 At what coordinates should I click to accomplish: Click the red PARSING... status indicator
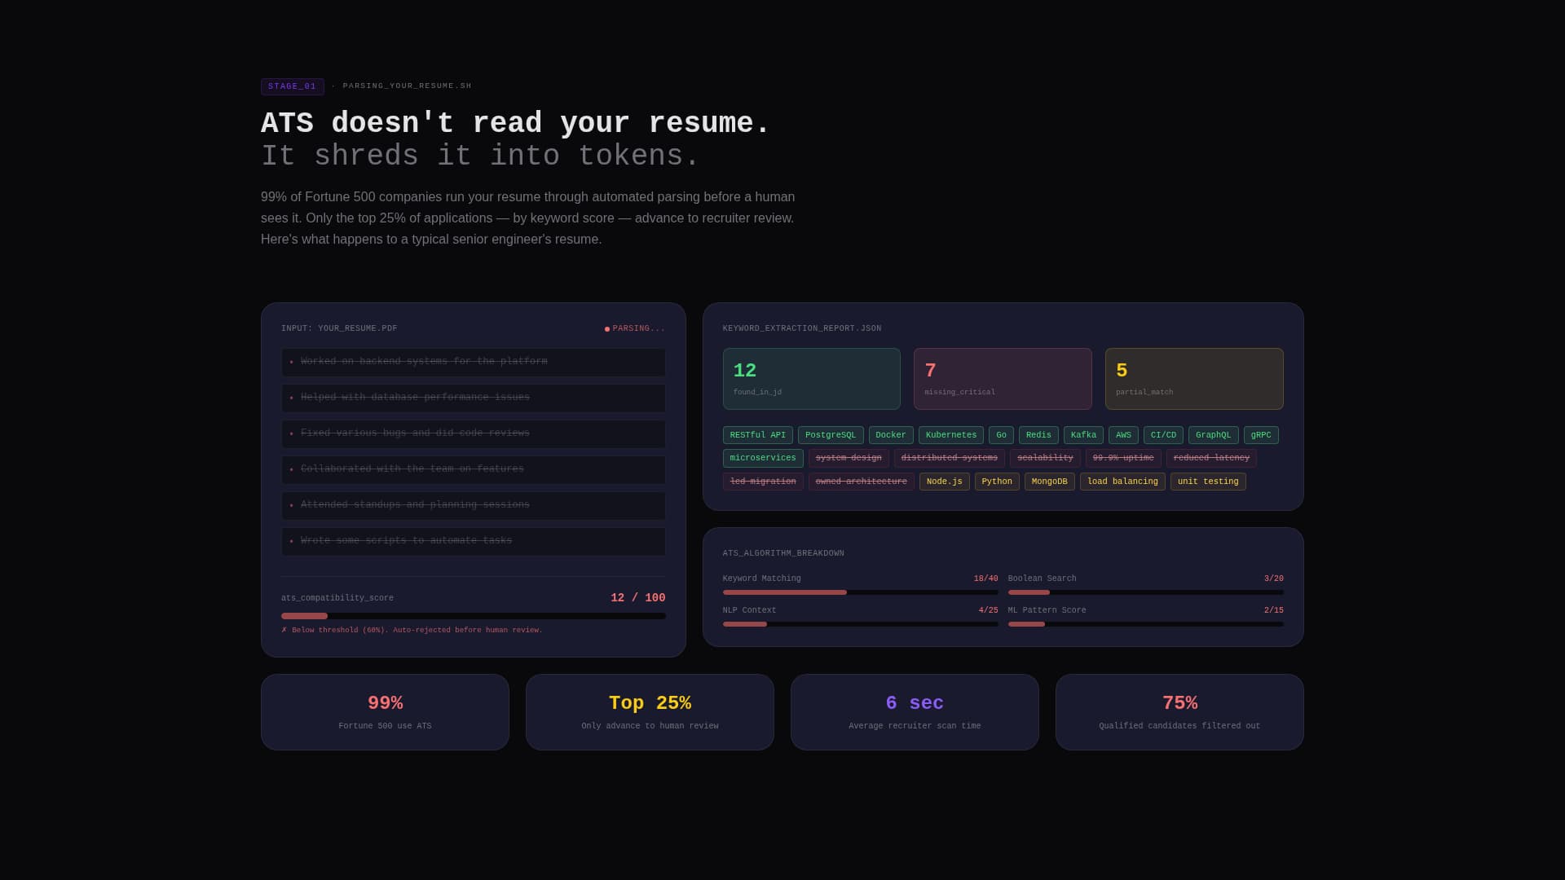(635, 329)
